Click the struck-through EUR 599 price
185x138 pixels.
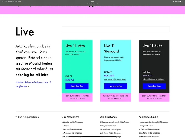146,72
